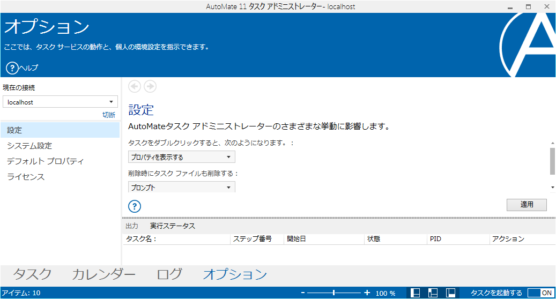Click the zoom slider handle
This screenshot has width=556, height=299.
tap(333, 293)
